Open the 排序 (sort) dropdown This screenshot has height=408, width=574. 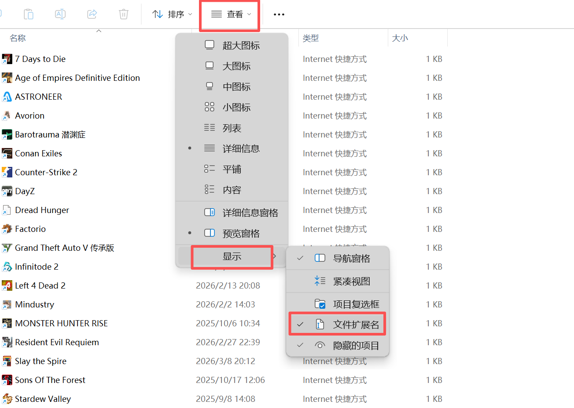tap(172, 14)
